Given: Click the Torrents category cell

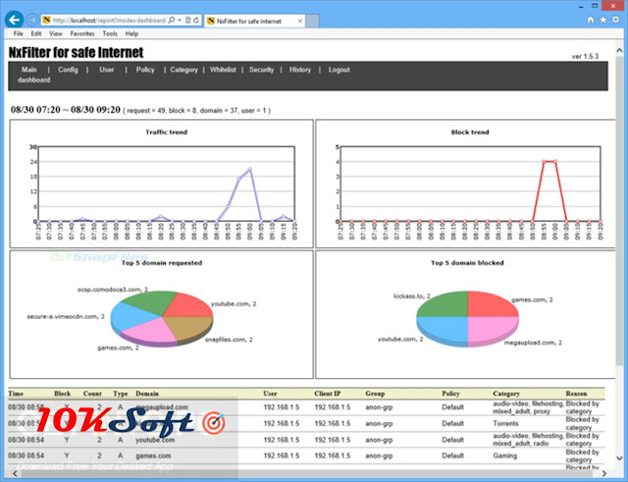Looking at the screenshot, I should [x=505, y=423].
